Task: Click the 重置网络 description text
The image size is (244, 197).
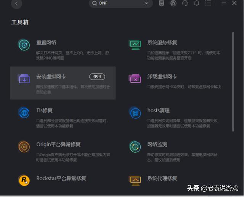Action: [x=72, y=55]
